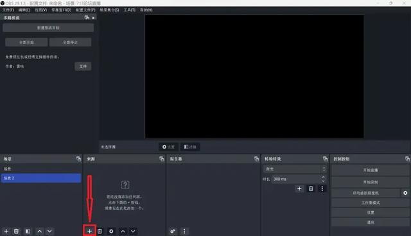
Task: Move source down with arrow icon
Action: tap(133, 231)
